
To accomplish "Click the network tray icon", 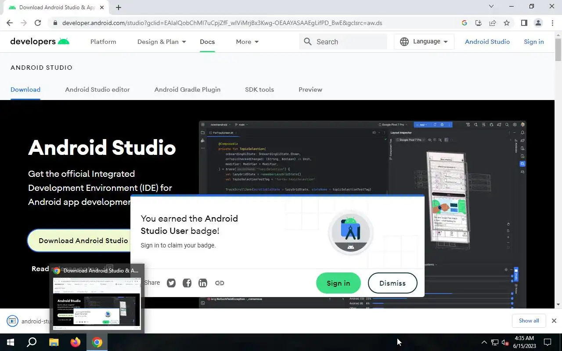I will 495,342.
